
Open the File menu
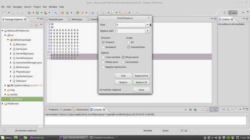click(x=3, y=7)
